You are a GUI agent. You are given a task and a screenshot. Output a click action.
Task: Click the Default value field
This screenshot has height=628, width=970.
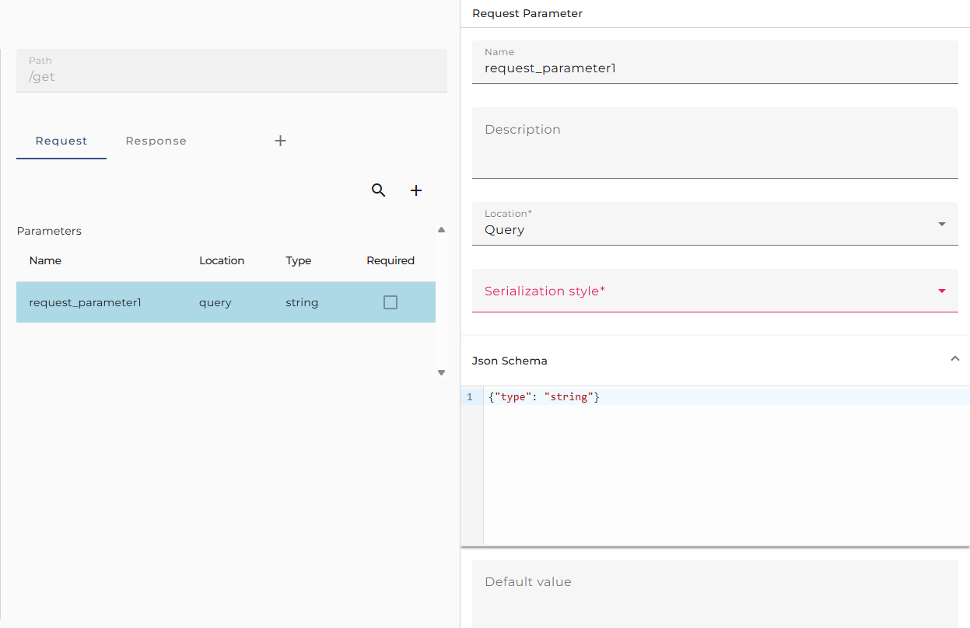(715, 594)
